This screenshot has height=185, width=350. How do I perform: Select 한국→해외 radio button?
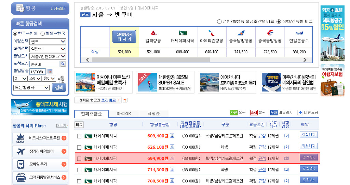tap(15, 34)
